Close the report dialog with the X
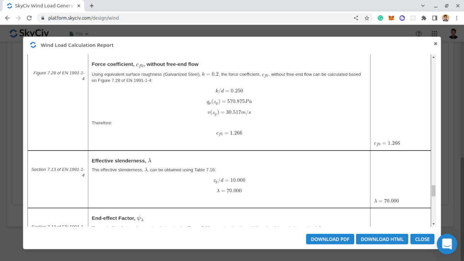This screenshot has height=261, width=464. click(x=435, y=44)
